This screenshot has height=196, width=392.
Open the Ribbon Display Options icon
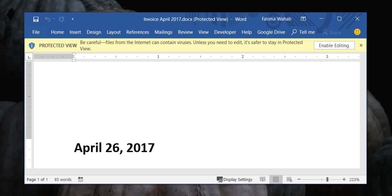coord(303,19)
